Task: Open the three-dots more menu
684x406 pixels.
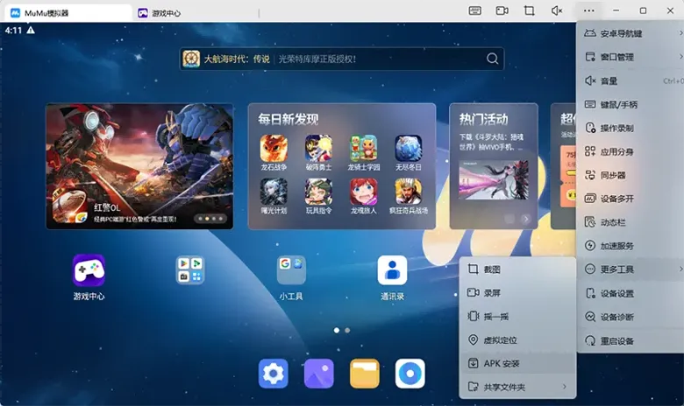Action: [588, 11]
